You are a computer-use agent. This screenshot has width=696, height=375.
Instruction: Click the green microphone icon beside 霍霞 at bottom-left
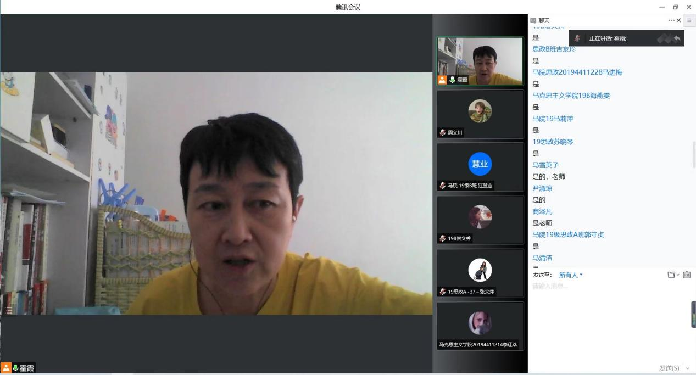coord(15,368)
